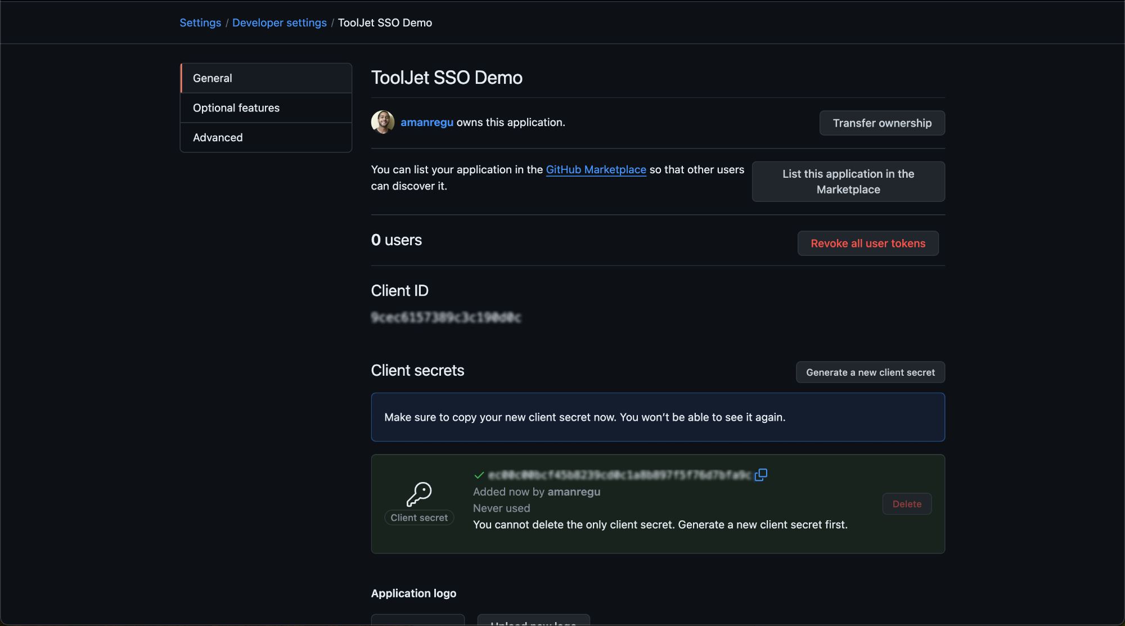Click the blurred client secret value
The image size is (1125, 626).
pyautogui.click(x=619, y=475)
